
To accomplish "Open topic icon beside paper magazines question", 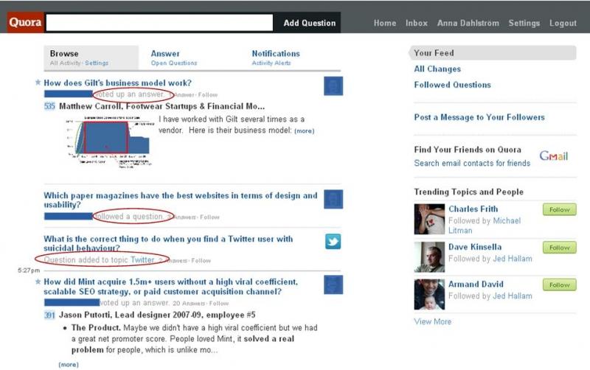I will [333, 199].
